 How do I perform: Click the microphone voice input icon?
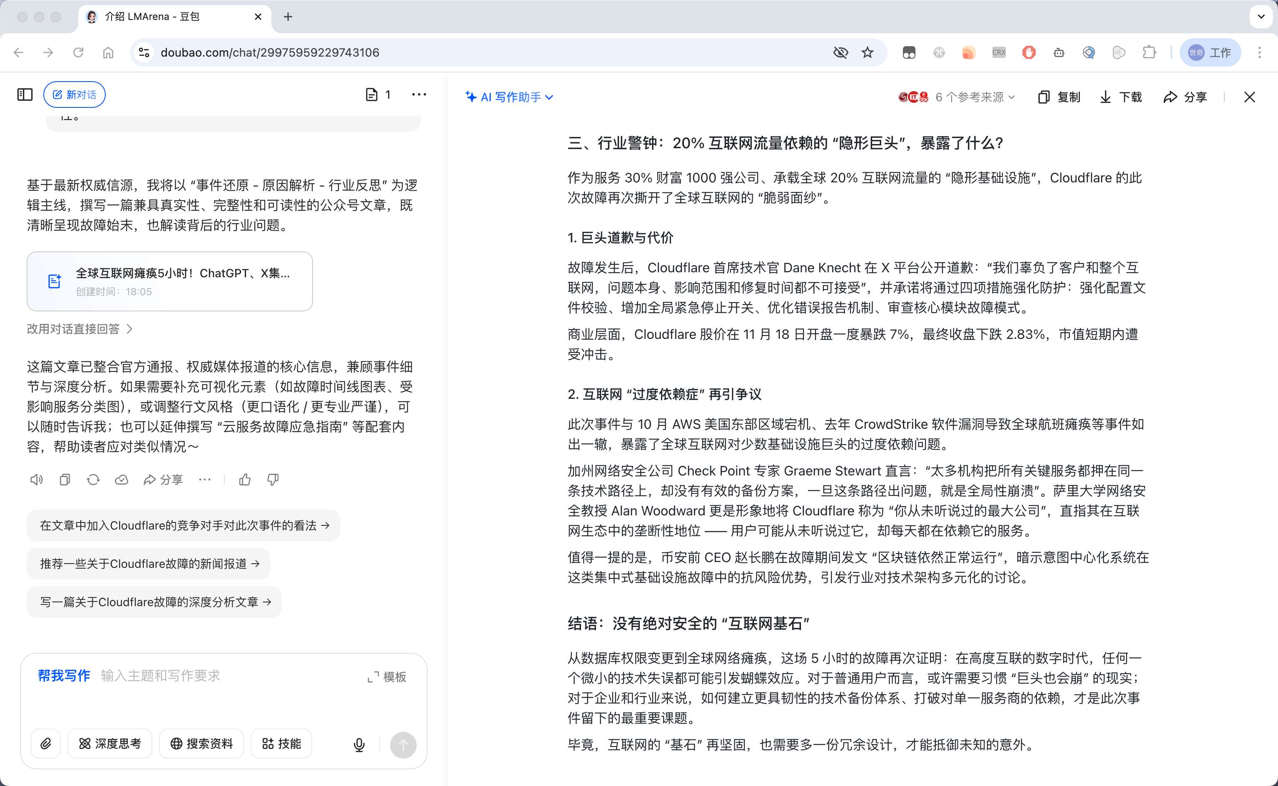click(x=358, y=744)
